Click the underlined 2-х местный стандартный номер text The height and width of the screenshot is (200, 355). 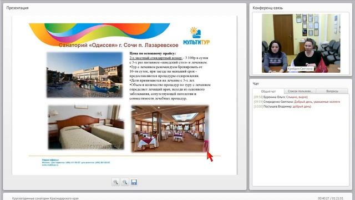[155, 58]
